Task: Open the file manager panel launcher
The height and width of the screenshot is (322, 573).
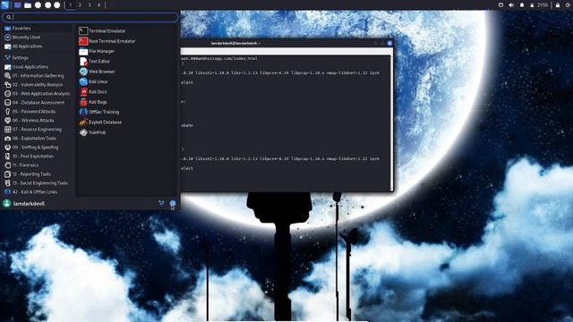Action: pos(28,5)
